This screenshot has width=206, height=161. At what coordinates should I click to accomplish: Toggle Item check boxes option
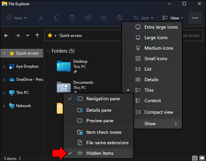click(x=103, y=132)
